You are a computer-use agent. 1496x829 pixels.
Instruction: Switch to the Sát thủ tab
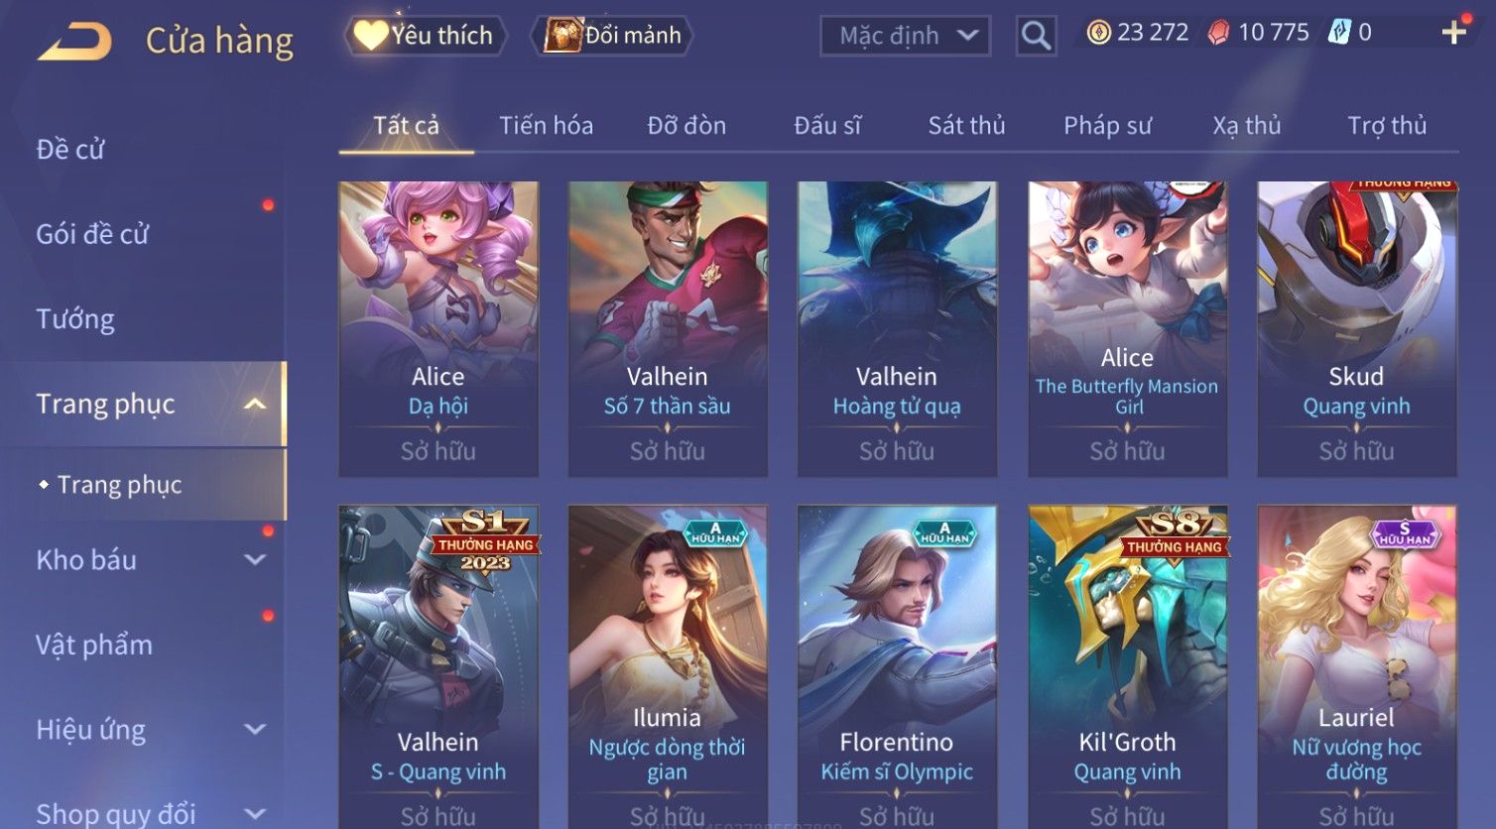(966, 126)
